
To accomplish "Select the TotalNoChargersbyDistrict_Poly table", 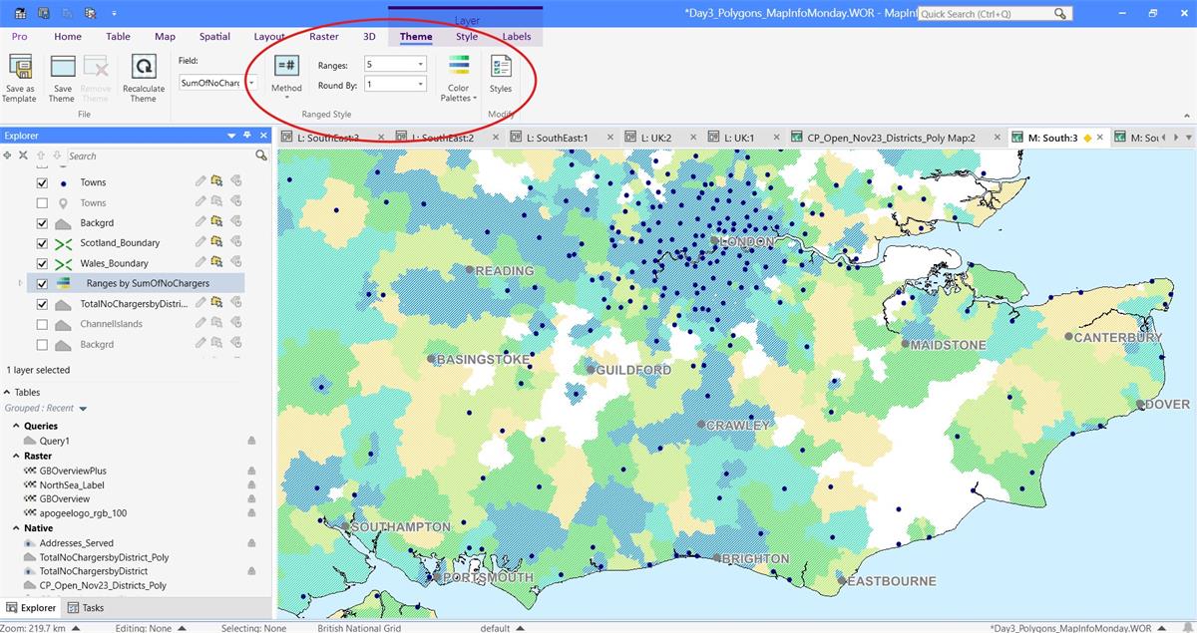I will tap(104, 557).
